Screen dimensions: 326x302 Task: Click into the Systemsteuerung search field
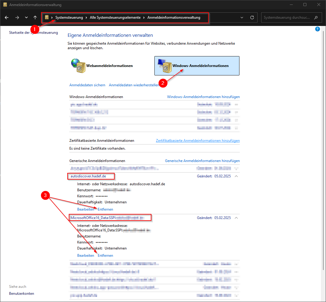(286, 17)
